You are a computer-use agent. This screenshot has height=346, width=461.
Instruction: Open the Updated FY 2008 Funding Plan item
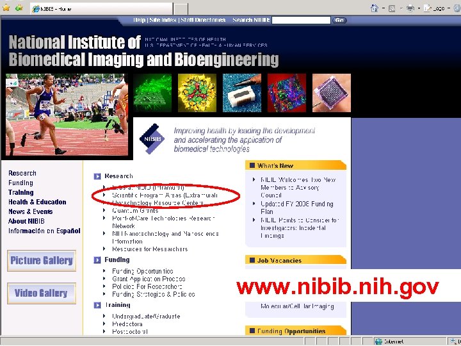297,208
